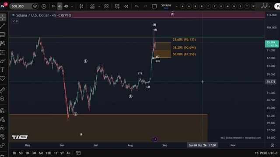Click the drawings sync link icon

pos(3,145)
